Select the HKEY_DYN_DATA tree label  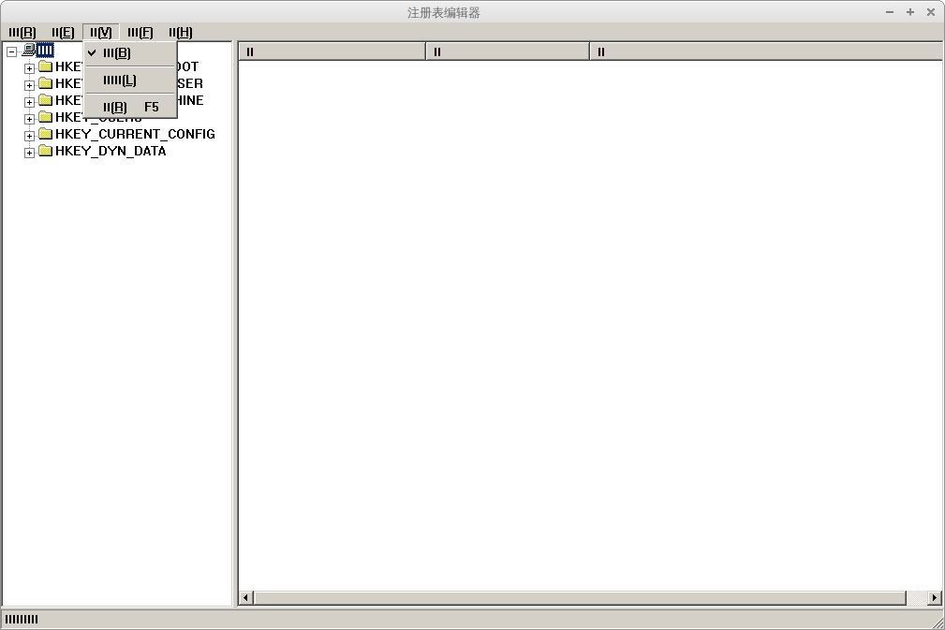pos(111,151)
